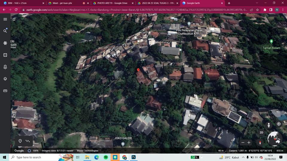Open Chrome profile N avatar
Viewport: 287px width, 161px height.
click(x=277, y=10)
